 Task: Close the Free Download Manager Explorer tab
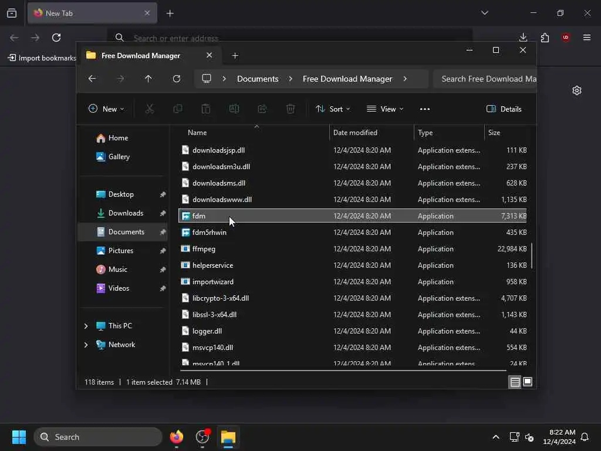pyautogui.click(x=210, y=55)
